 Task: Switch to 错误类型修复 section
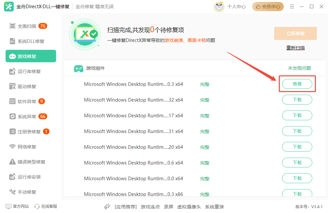(x=31, y=162)
